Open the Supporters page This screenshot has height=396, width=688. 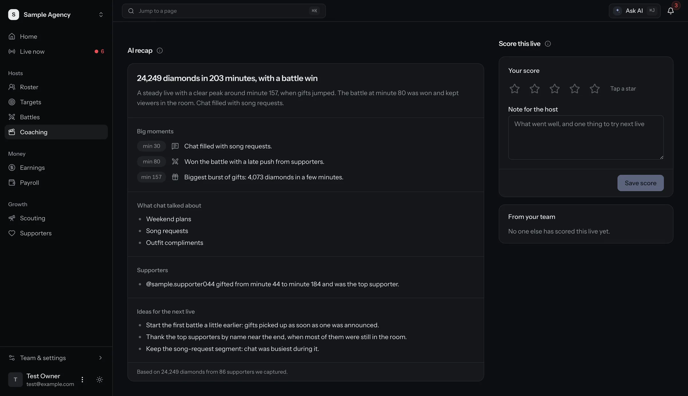click(56, 233)
